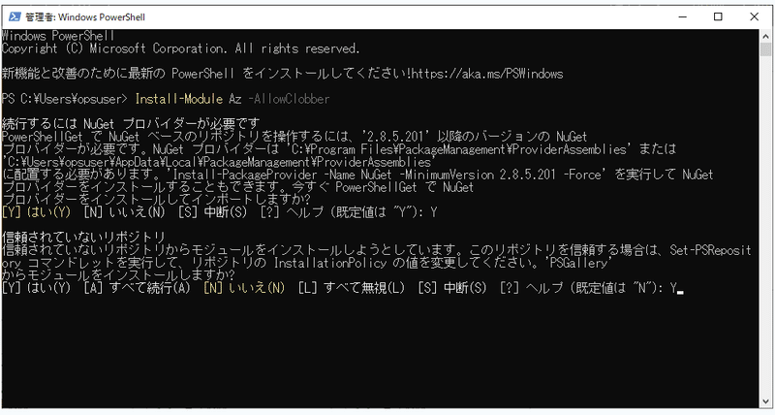775x415 pixels.
Task: Click the Install-Module command text
Action: [179, 99]
